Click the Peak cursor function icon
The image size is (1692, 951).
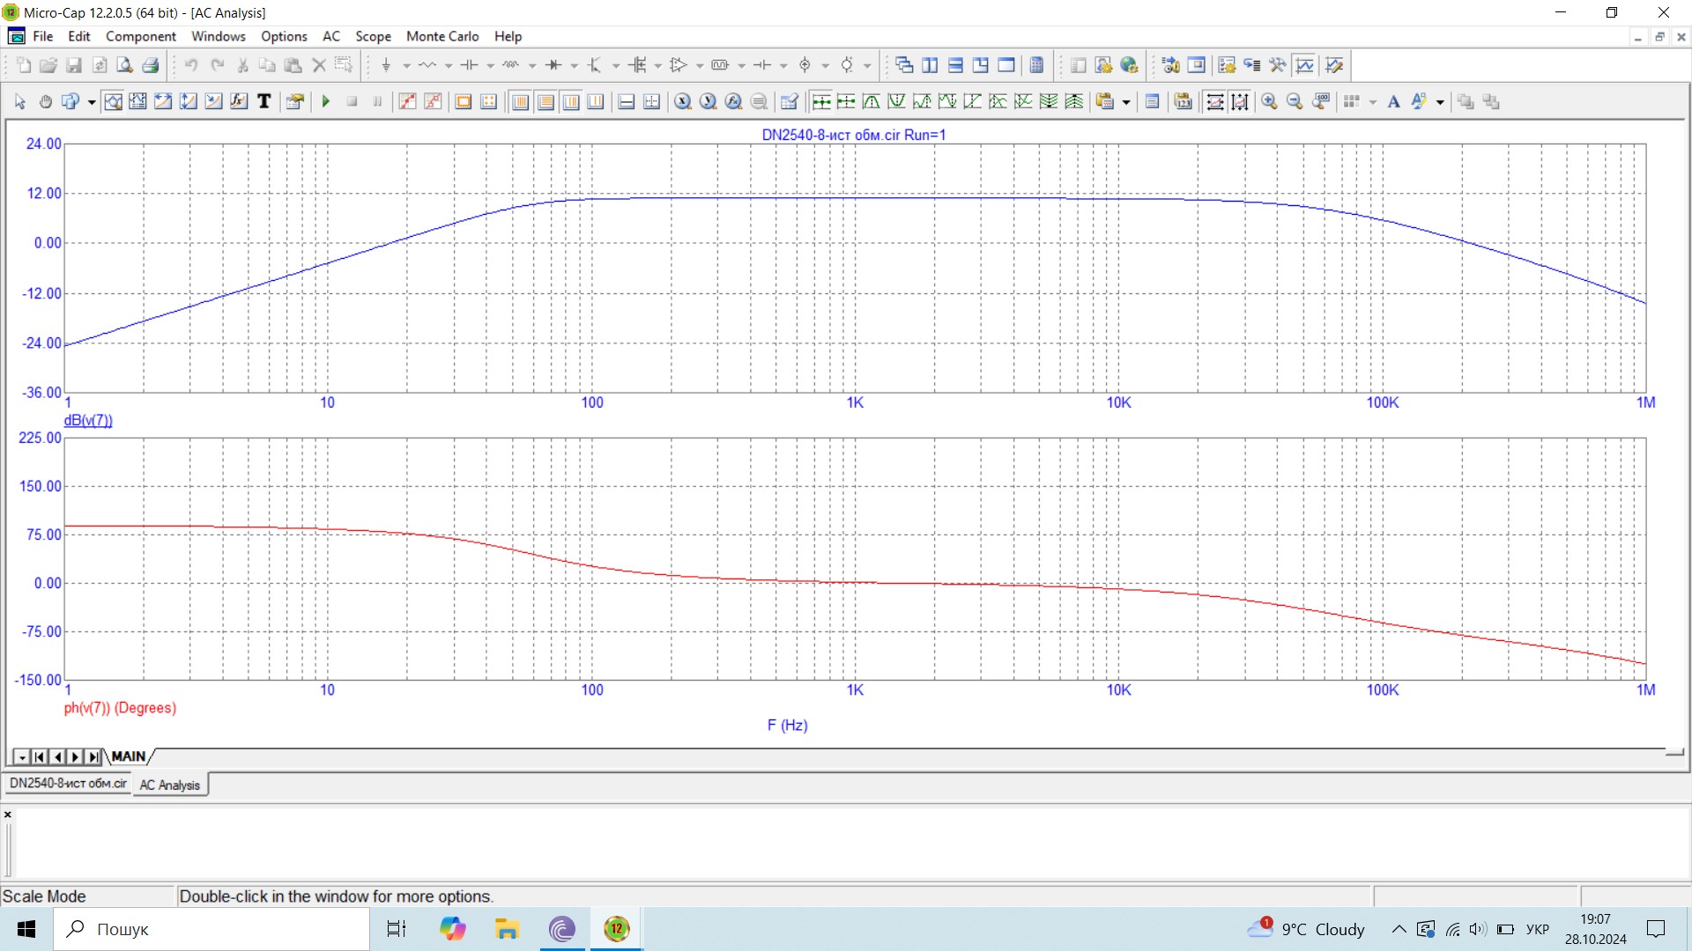(x=871, y=102)
